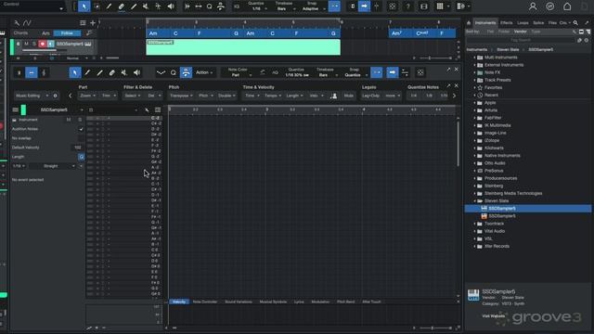Open the Select dropdown in Filter & Delete
The height and width of the screenshot is (334, 594).
(133, 96)
